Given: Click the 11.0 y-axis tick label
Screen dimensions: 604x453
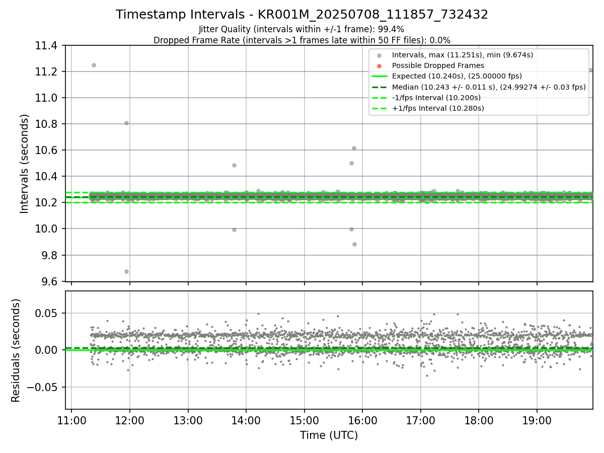Looking at the screenshot, I should [x=47, y=98].
